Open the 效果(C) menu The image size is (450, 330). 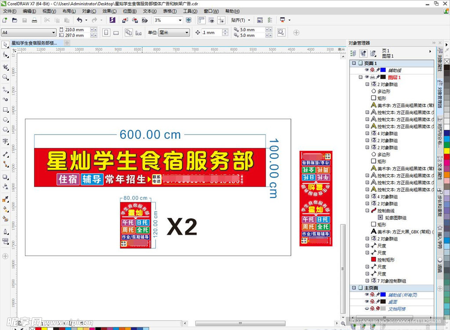[x=109, y=11]
